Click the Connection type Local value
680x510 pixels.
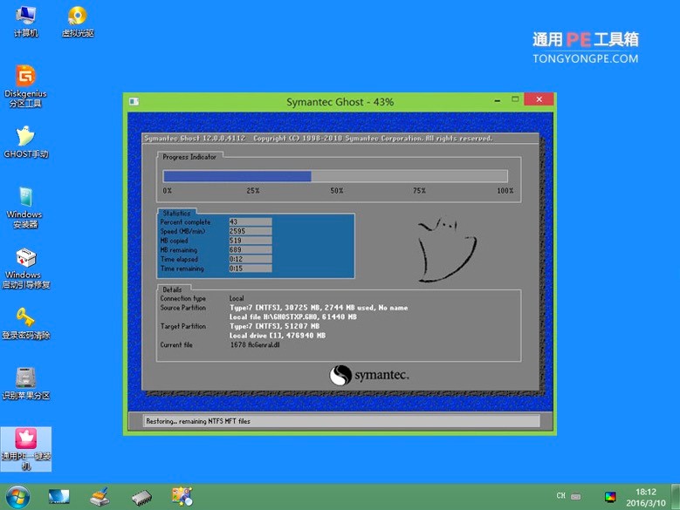(x=237, y=298)
